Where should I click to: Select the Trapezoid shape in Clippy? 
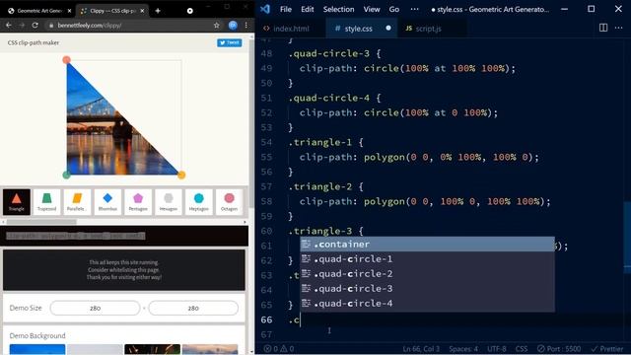(46, 201)
